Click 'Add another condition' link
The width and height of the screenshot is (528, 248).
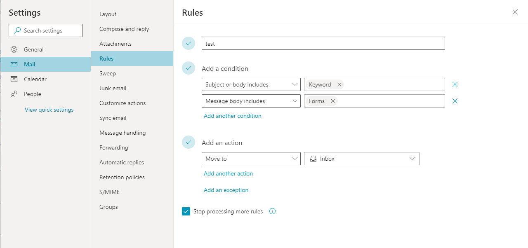tap(233, 116)
